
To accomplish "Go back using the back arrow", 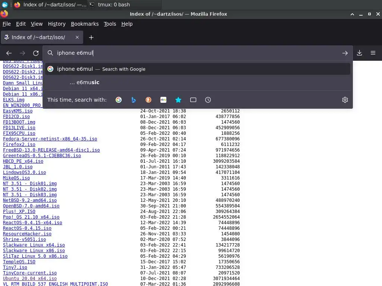I will (x=9, y=53).
